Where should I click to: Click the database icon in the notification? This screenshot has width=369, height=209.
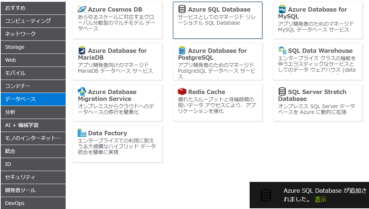266,195
